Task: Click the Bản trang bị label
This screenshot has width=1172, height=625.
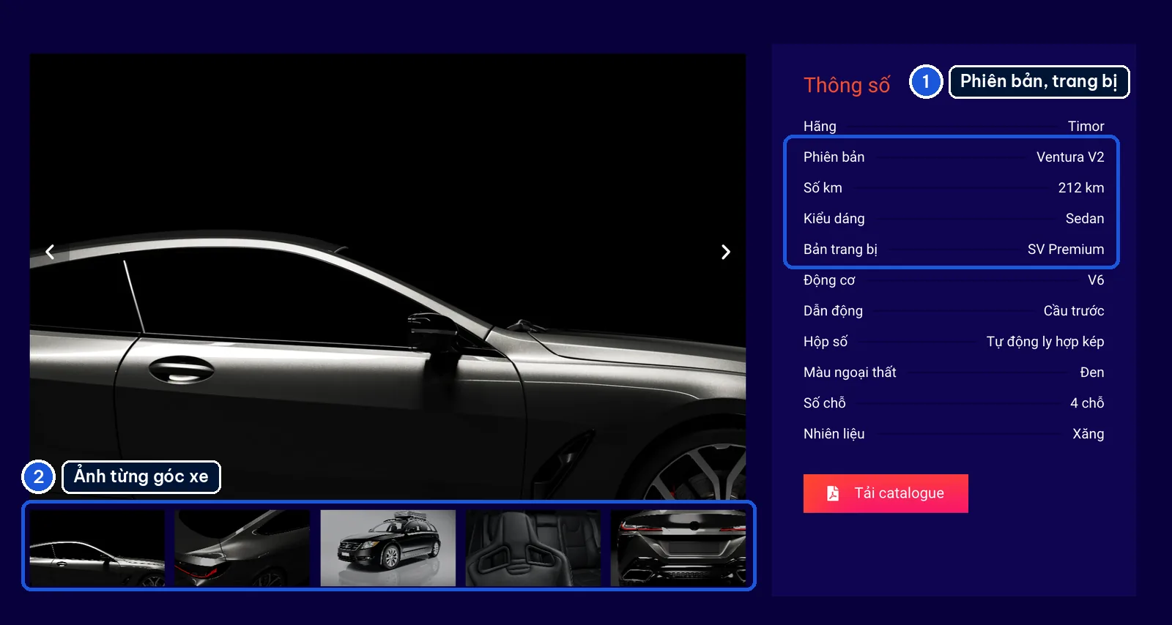Action: (x=840, y=249)
